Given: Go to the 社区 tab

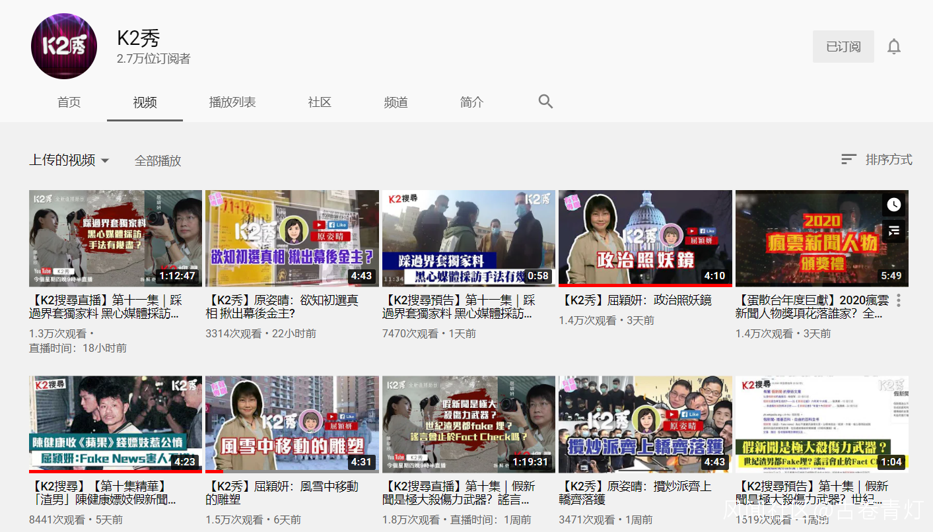Looking at the screenshot, I should click(x=320, y=102).
